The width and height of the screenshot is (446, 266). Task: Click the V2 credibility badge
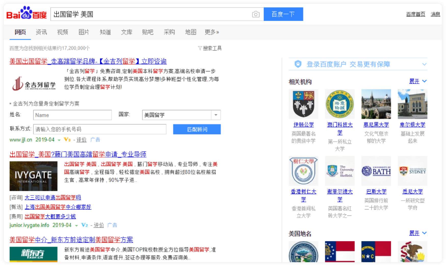(x=85, y=225)
